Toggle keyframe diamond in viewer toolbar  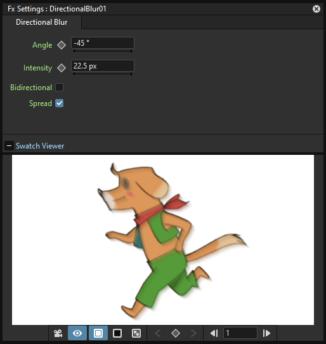tap(176, 333)
